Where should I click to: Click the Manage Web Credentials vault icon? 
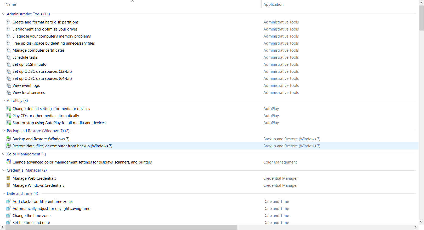8,178
